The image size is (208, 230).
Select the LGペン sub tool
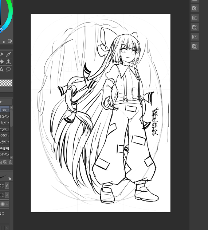[5, 116]
